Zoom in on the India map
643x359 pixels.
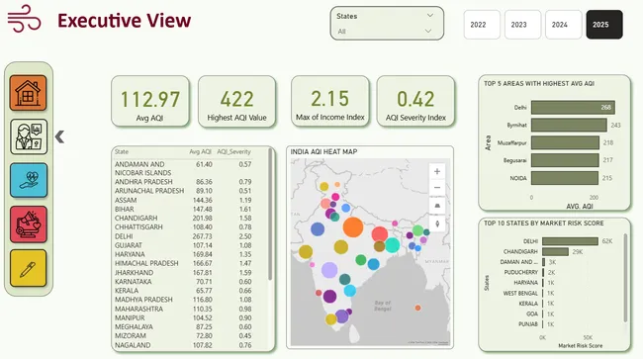437,172
